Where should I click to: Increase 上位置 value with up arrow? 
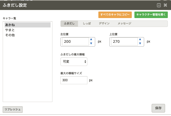[140, 39]
